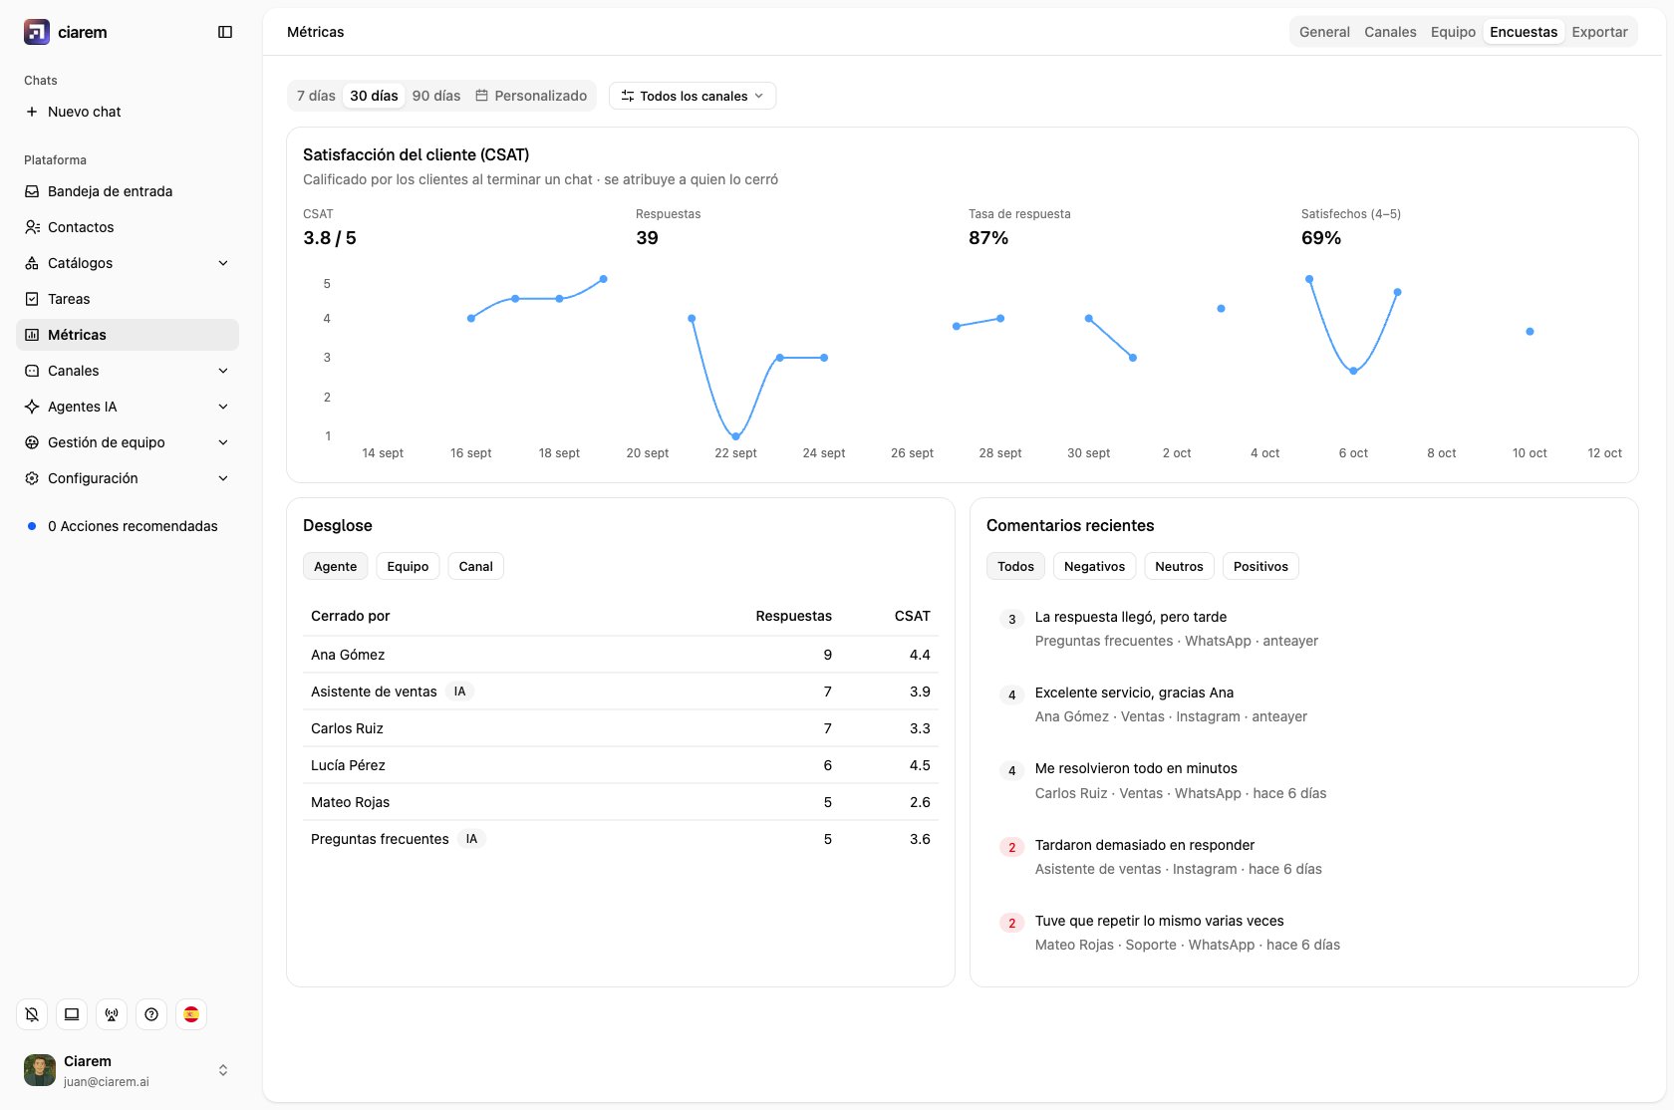Click the plus icon for Nuevo chat
Screen dimensions: 1674x1110
point(32,112)
